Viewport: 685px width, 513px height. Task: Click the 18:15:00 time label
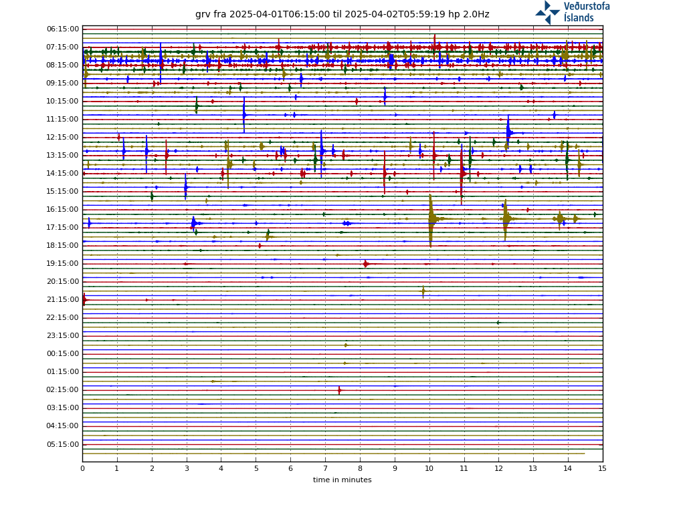point(63,246)
